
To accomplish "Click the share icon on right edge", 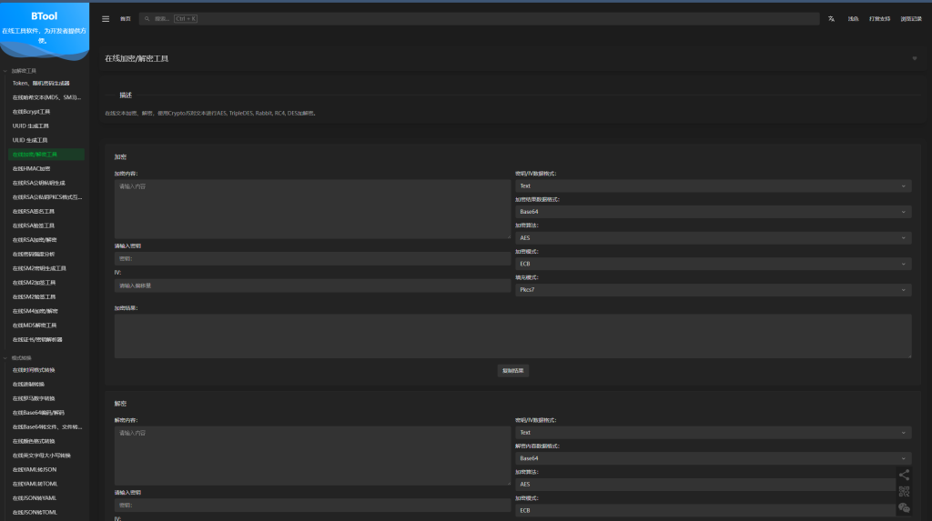I will pos(904,475).
